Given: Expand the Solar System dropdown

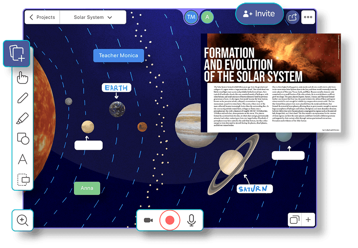Looking at the screenshot, I should 93,17.
